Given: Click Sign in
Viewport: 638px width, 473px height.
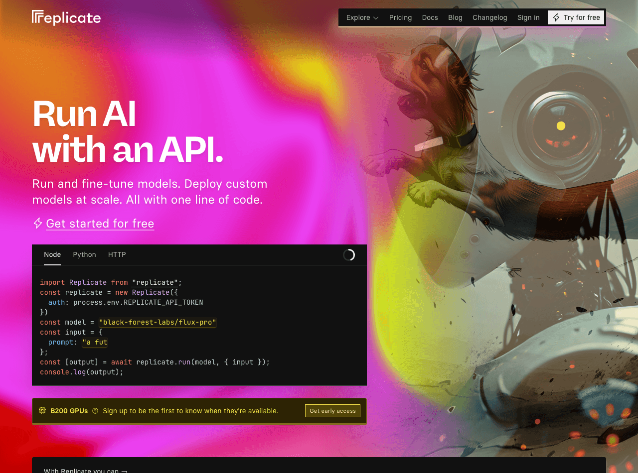Looking at the screenshot, I should (528, 17).
